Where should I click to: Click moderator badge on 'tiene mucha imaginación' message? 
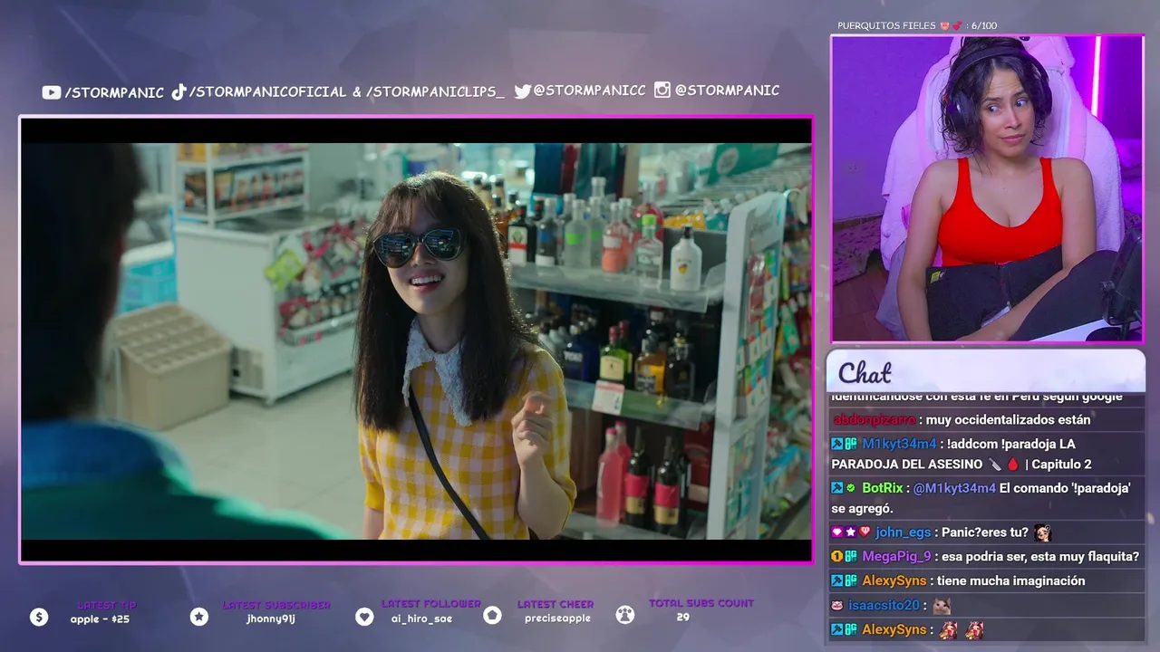837,581
